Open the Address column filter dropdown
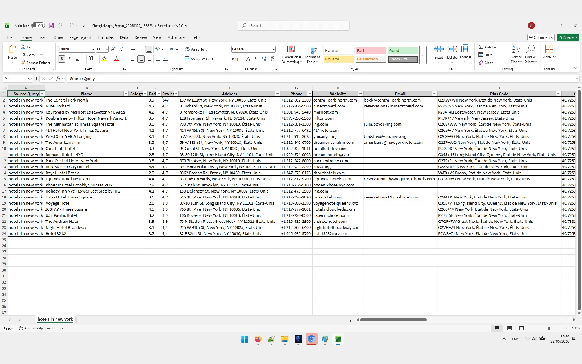The width and height of the screenshot is (582, 364). 278,94
